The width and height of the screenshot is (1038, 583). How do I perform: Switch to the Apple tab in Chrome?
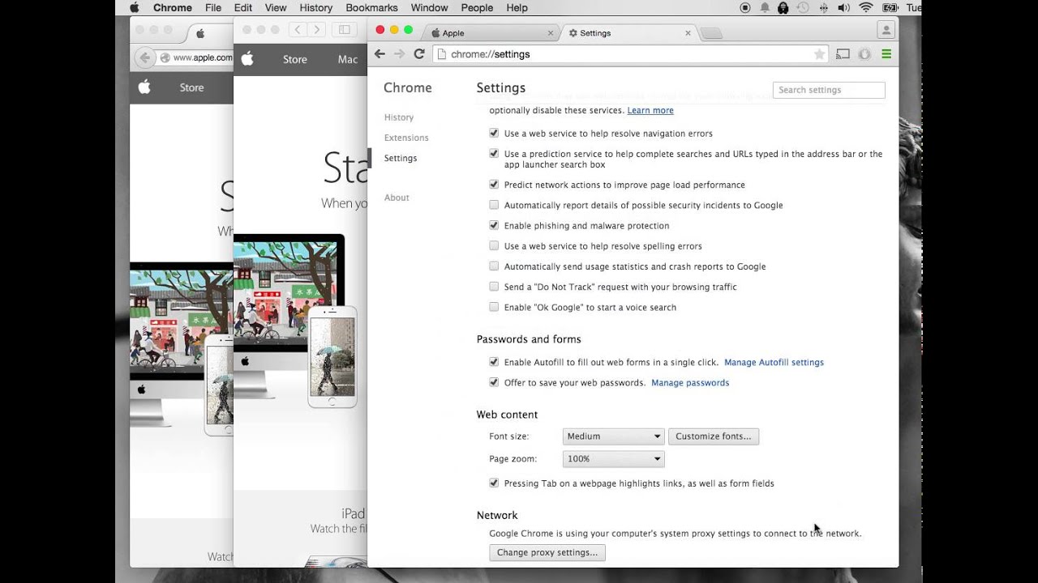click(491, 33)
